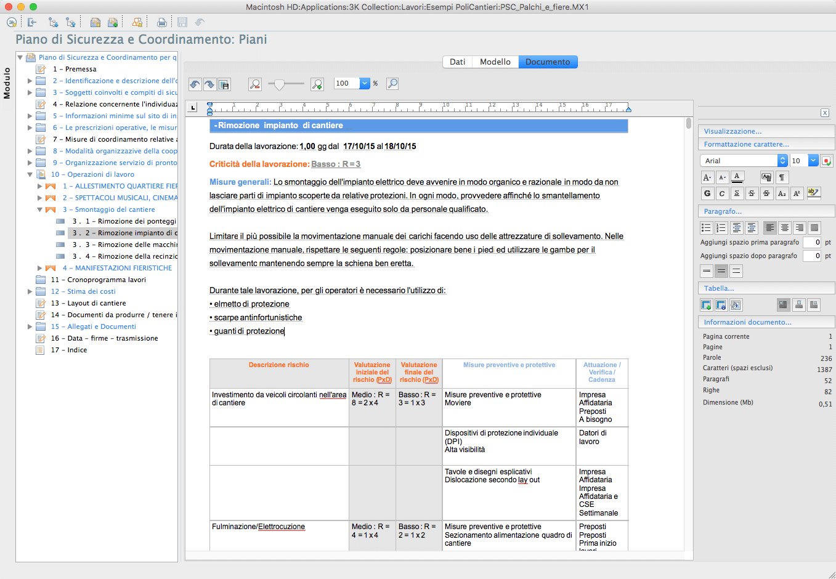836x579 pixels.
Task: Zoom in with the plus magnifier
Action: [317, 84]
